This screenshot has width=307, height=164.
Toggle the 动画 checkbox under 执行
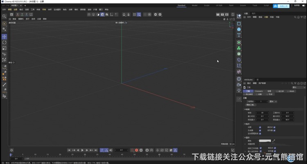(x=260, y=127)
